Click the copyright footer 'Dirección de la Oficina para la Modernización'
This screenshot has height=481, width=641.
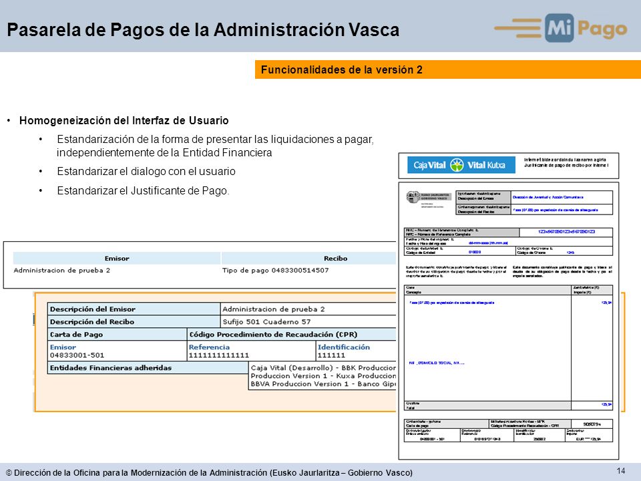pos(209,473)
